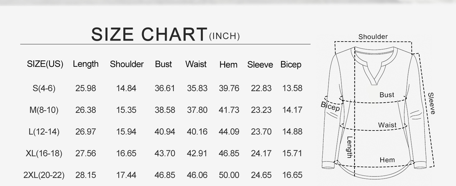The width and height of the screenshot is (456, 186).
Task: Select the 40.16 waist value for size L
Action: pos(197,132)
